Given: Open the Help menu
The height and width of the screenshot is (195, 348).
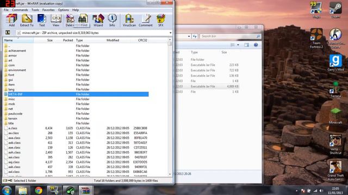Looking at the screenshot, I should point(76,10).
